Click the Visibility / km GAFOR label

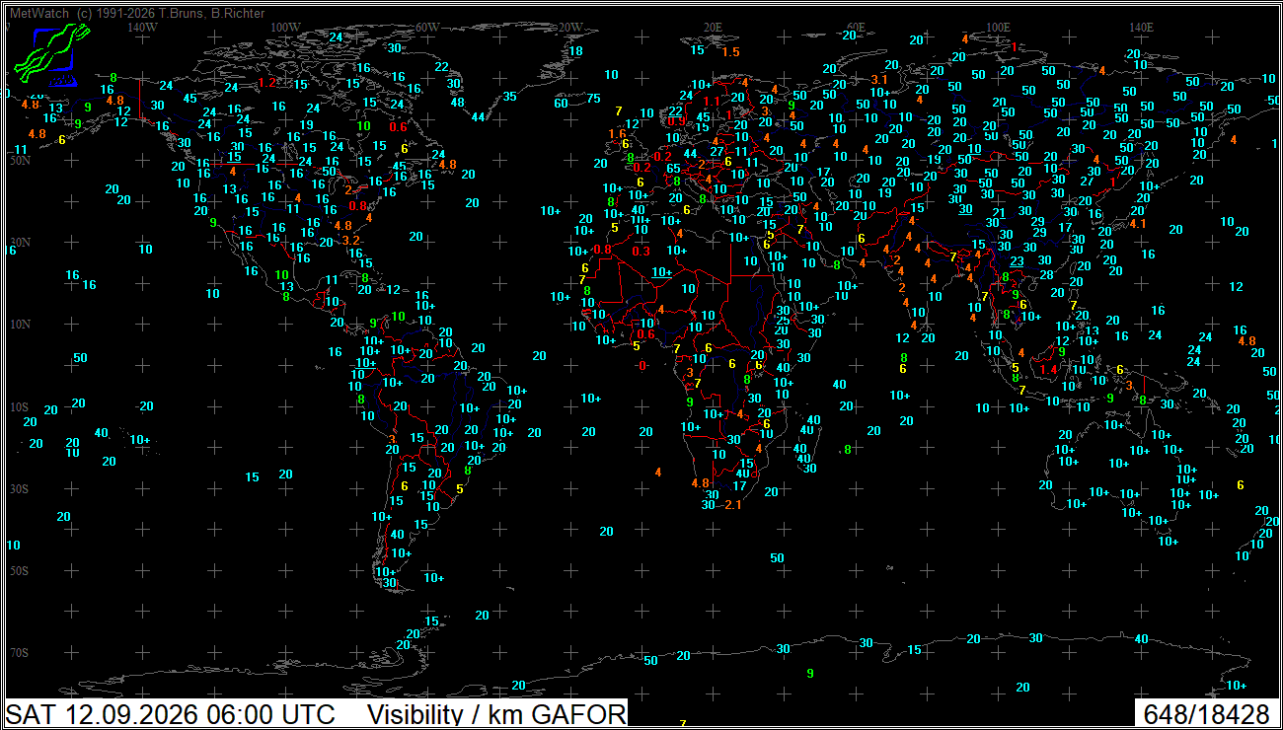pos(496,714)
